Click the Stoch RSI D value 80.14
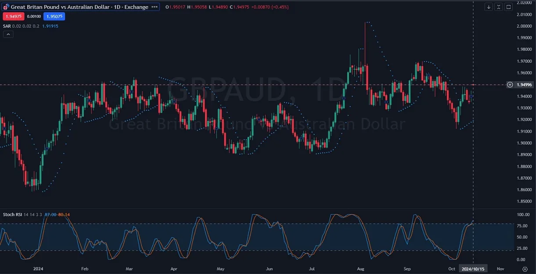This screenshot has height=274, width=536. 64,214
